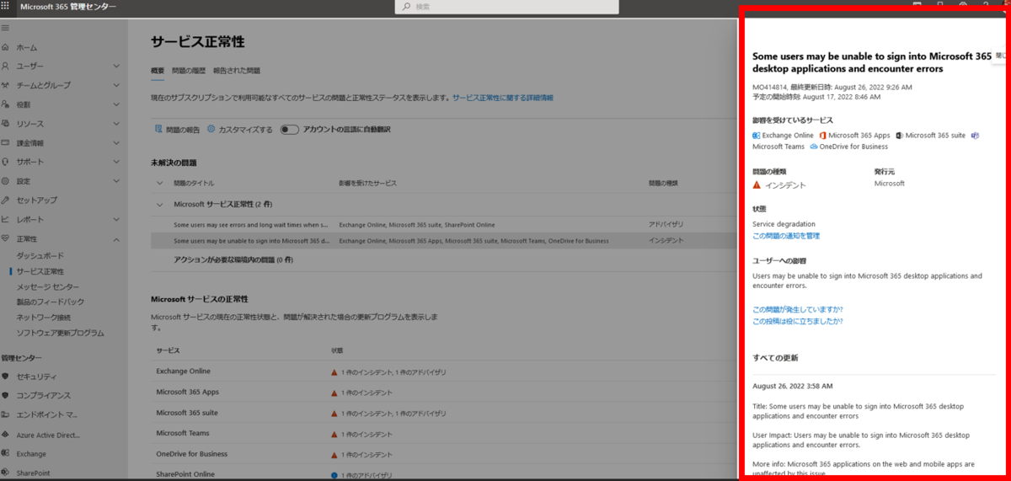The height and width of the screenshot is (481, 1011).
Task: Switch to the 報告された問題 tab
Action: coord(237,71)
